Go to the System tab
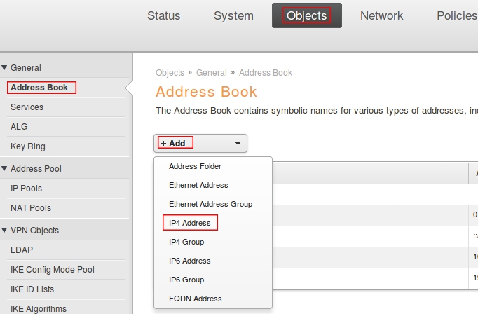This screenshot has width=478, height=314. tap(233, 15)
